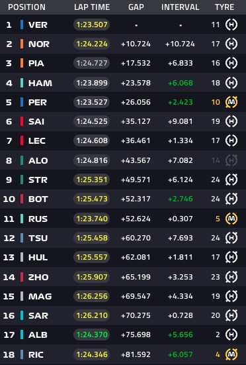The height and width of the screenshot is (365, 246).
Task: Click Hamilton's green +6.068 interval
Action: 181,83
